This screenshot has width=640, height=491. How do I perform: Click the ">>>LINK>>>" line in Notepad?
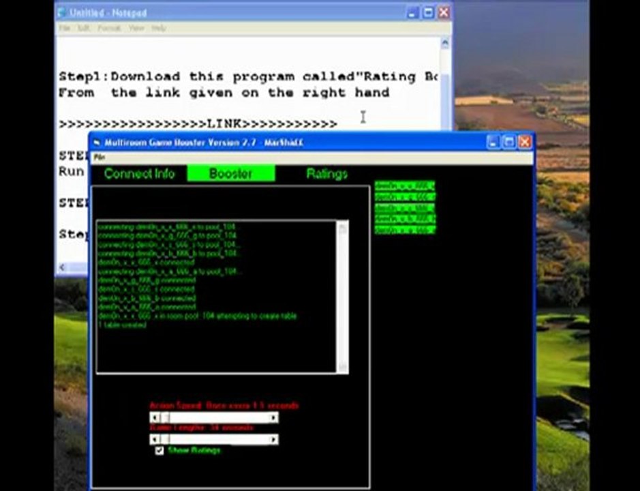(x=198, y=123)
